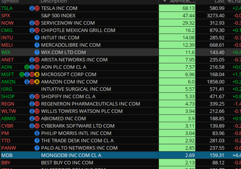Click the blue icon next to INTU
This screenshot has width=241, height=169.
point(37,38)
